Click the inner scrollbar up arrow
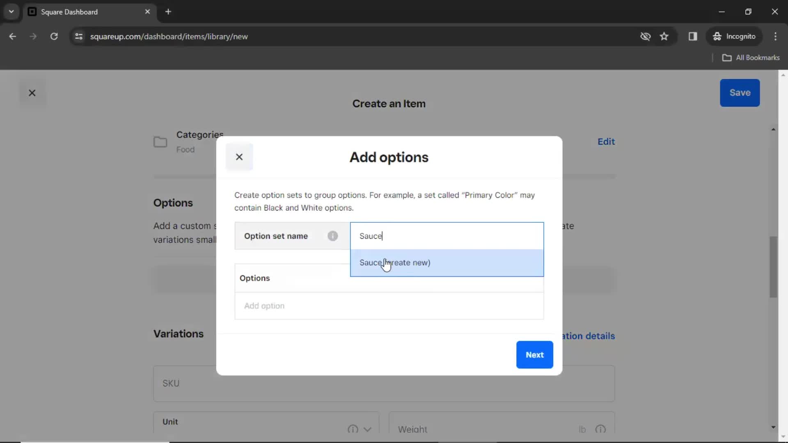Screen dimensions: 788x443 coord(773,129)
